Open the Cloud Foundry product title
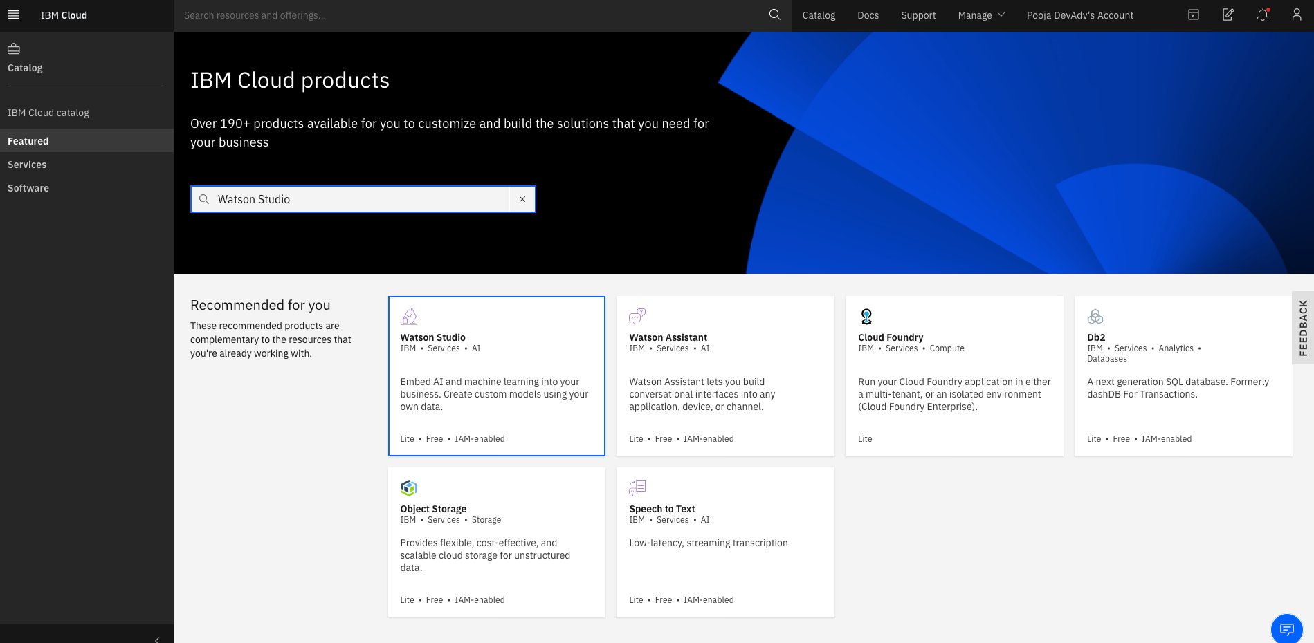Screen dimensions: 1314x643 pos(891,337)
